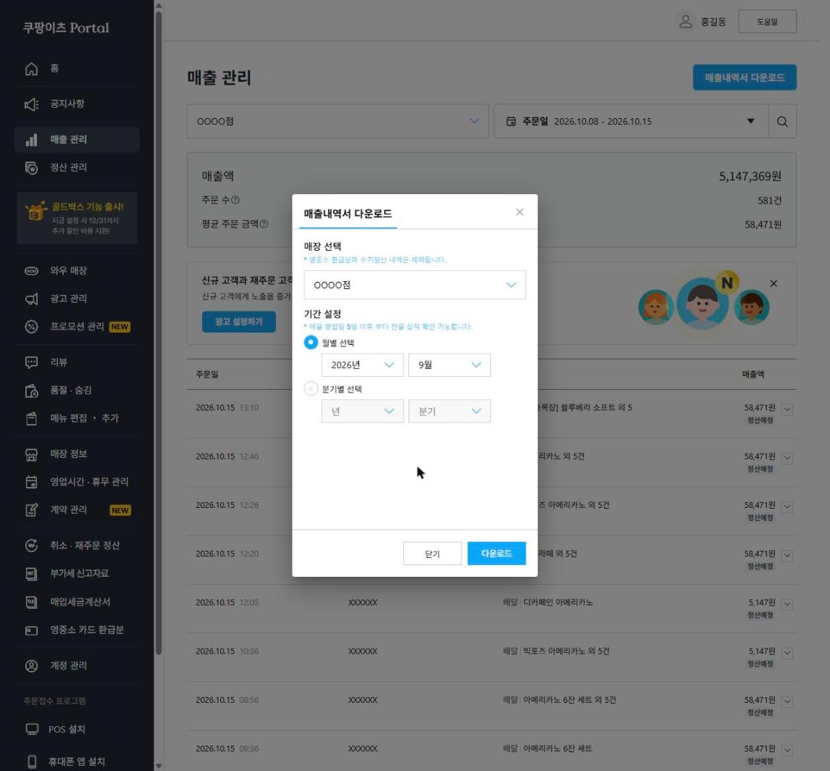
Task: Select 매출 관리 bar chart icon
Action: coord(32,140)
